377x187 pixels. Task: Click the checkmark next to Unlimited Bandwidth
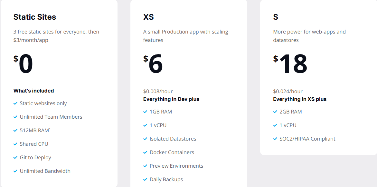click(15, 171)
